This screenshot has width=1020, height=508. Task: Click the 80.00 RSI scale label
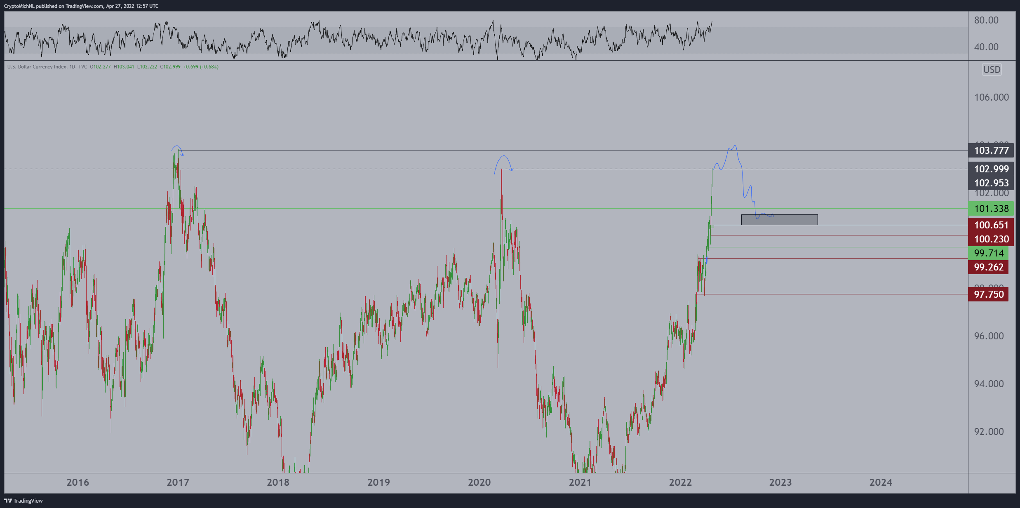(986, 20)
